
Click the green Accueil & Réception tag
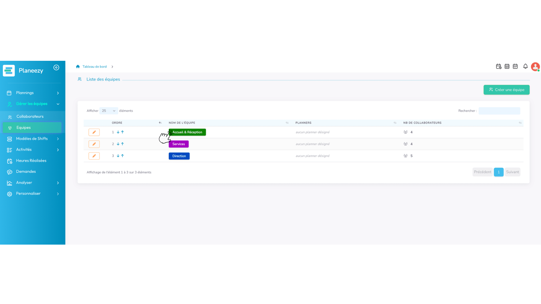(x=187, y=132)
